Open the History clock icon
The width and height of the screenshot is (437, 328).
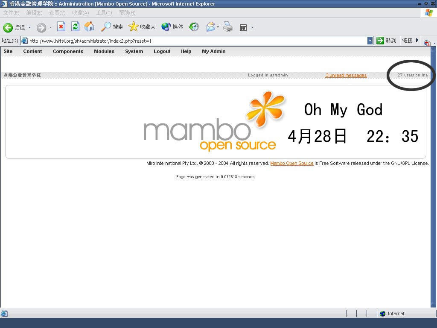pyautogui.click(x=194, y=27)
